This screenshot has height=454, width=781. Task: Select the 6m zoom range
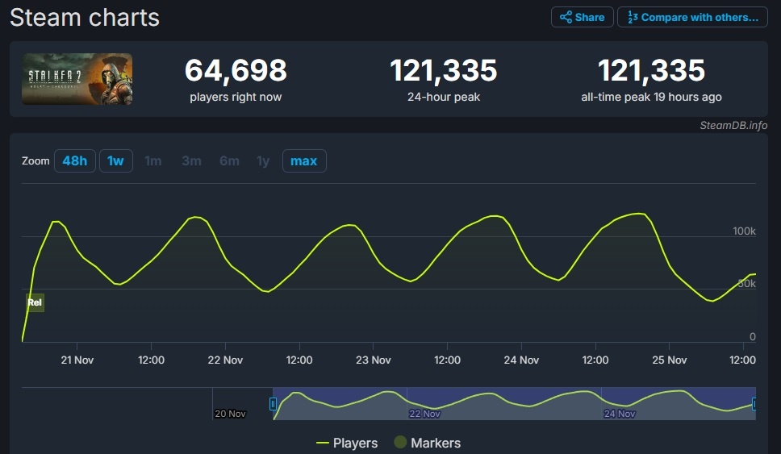pyautogui.click(x=229, y=160)
